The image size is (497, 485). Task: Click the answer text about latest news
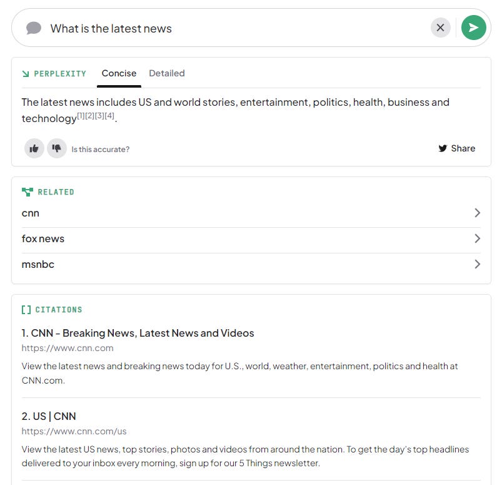tap(236, 110)
